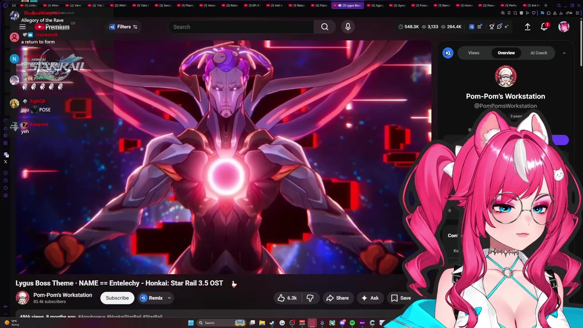Like the video showing 6.3k
This screenshot has width=583, height=328.
[x=287, y=298]
